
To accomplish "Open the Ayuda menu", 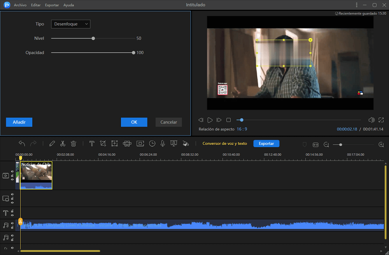I will (68, 5).
